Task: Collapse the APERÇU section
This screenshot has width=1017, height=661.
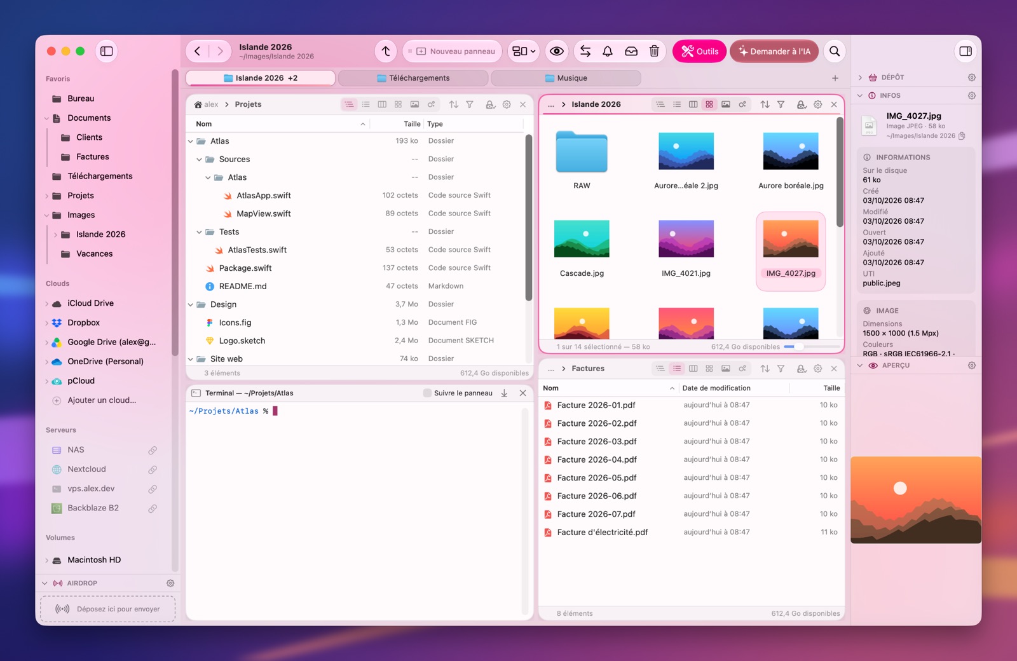Action: coord(861,365)
